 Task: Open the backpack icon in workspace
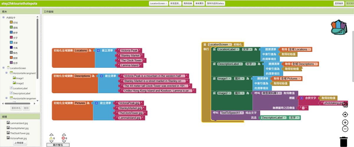tap(340, 28)
